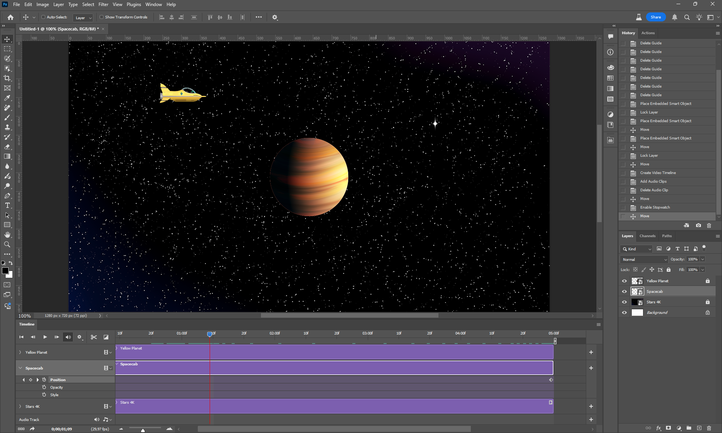Click the Position stopwatch icon
Viewport: 722px width, 433px height.
point(44,380)
